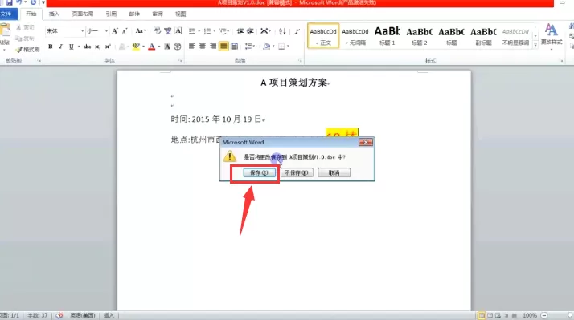Screen dimensions: 574x320
Task: Switch to the Insert ribbon tab
Action: tap(54, 14)
